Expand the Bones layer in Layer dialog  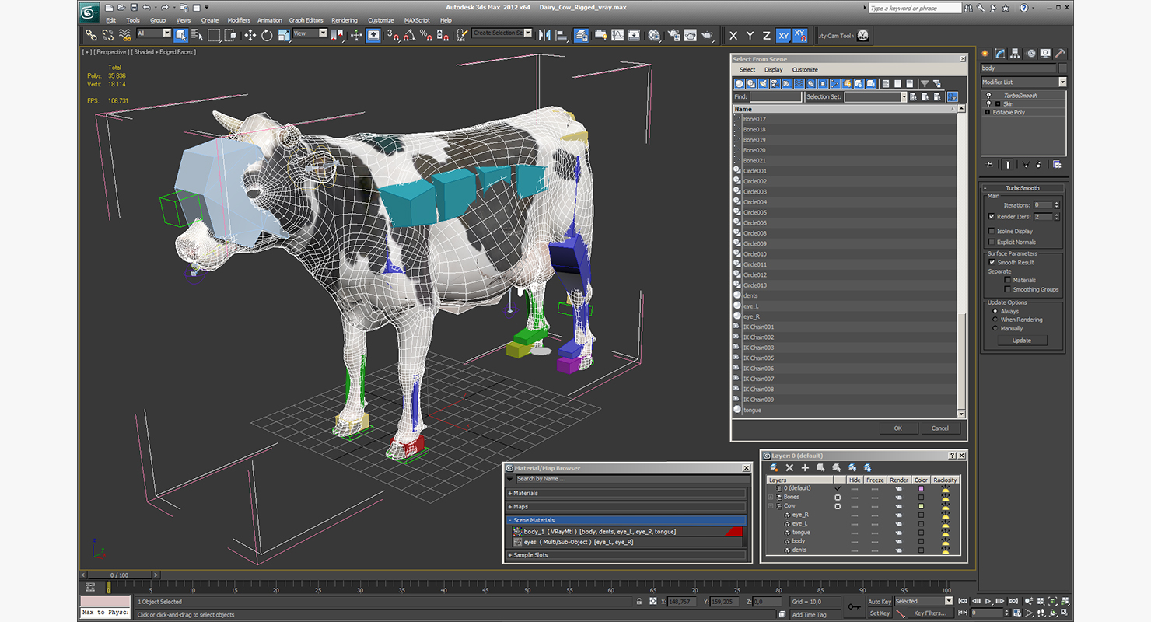click(771, 497)
